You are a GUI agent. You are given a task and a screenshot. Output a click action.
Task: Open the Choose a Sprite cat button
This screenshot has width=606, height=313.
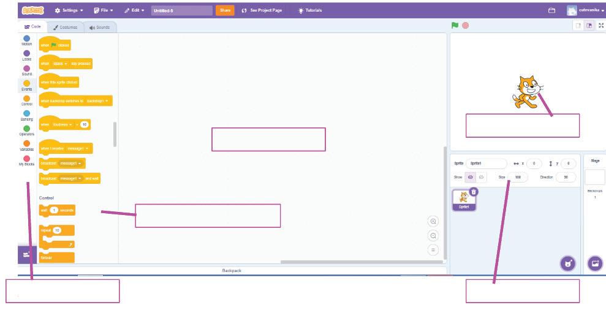(568, 263)
